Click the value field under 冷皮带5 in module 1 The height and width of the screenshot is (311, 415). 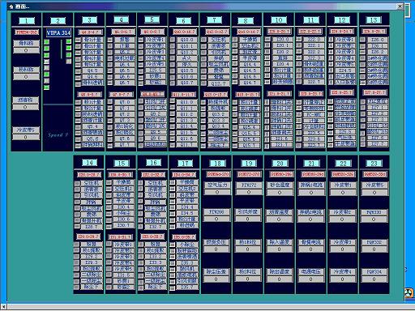pos(26,137)
